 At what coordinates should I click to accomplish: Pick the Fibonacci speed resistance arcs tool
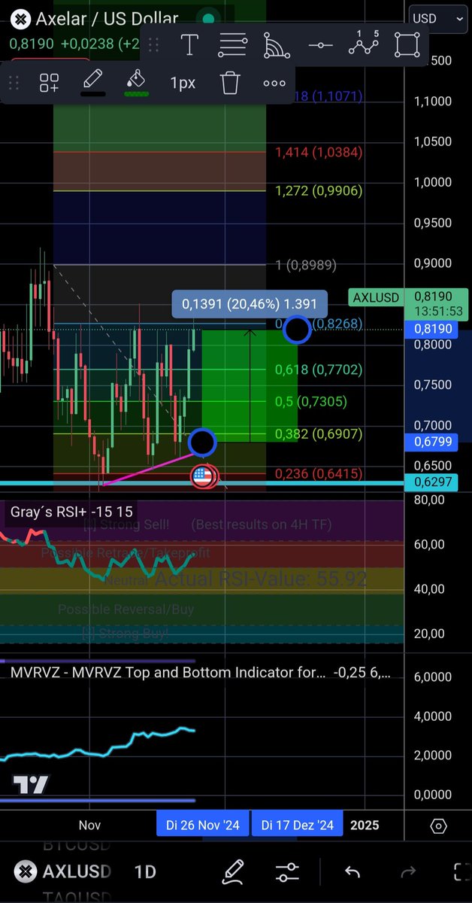[x=277, y=45]
